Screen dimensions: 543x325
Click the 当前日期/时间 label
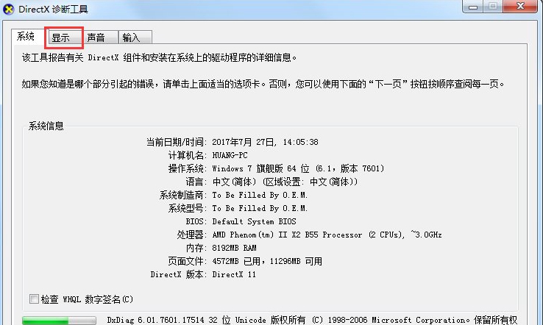tap(177, 142)
